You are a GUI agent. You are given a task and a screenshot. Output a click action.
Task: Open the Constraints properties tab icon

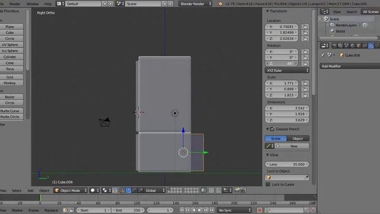(365, 46)
